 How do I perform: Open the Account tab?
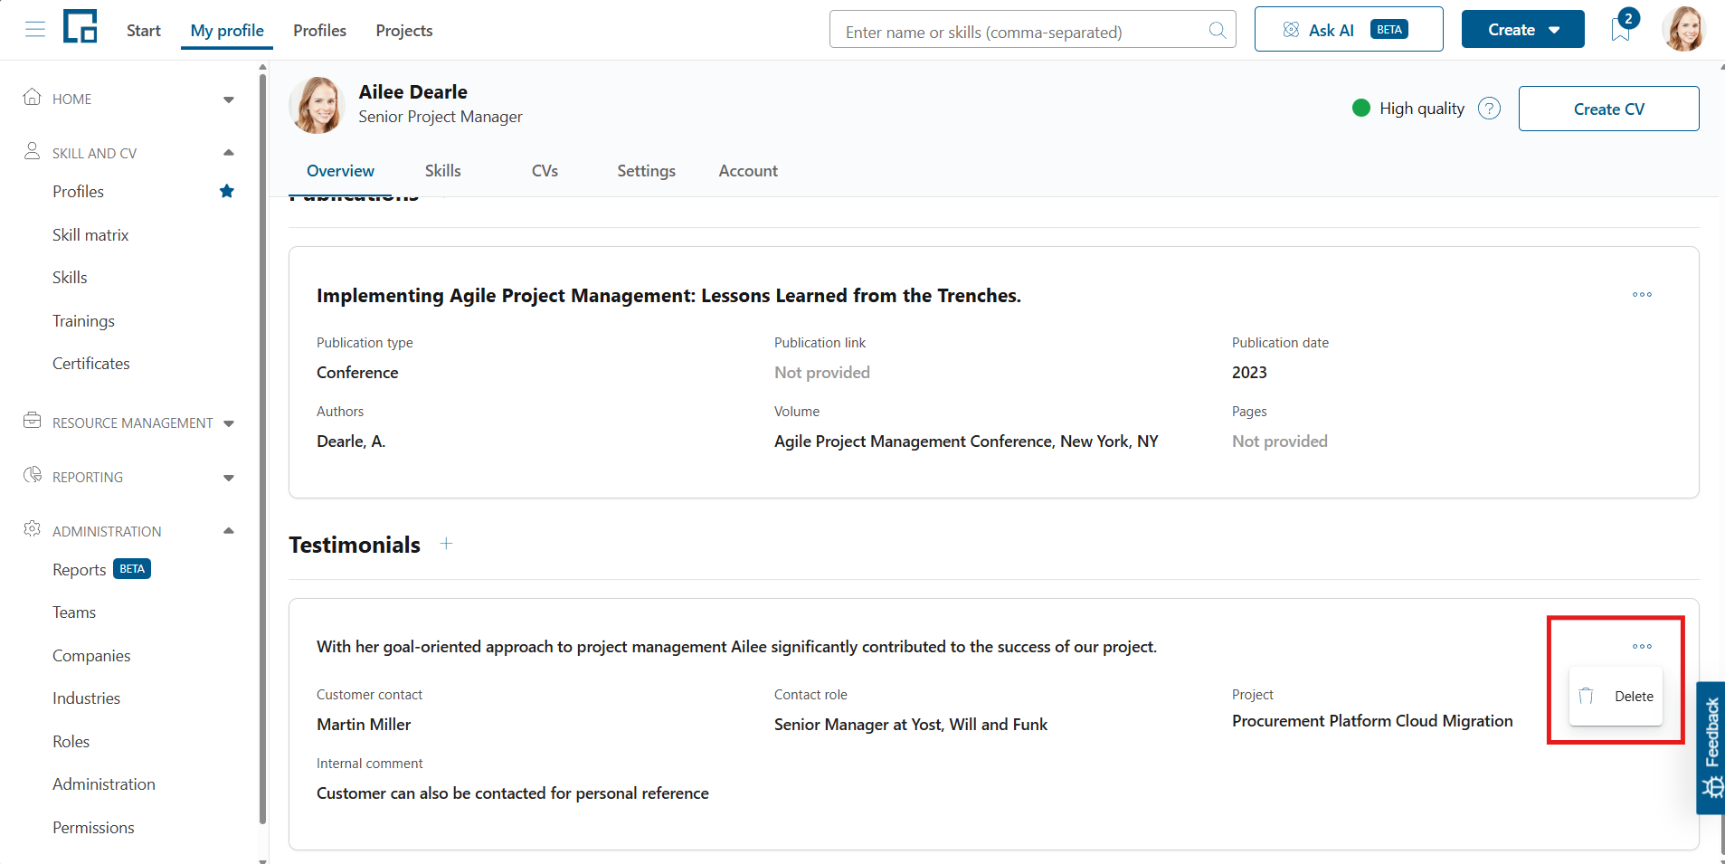click(x=748, y=171)
